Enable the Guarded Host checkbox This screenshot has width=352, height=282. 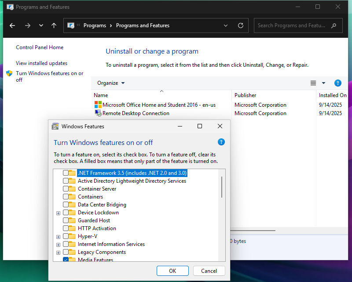click(x=66, y=221)
